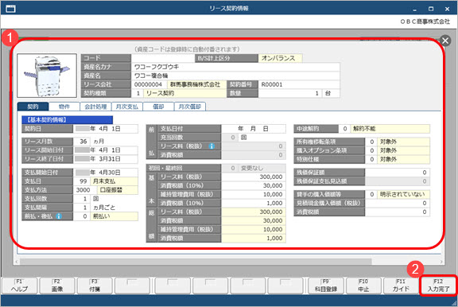Viewport: 458px width, 307px height.
Task: Click the 見積現金購入価額（税抜） field
Action: (x=398, y=203)
